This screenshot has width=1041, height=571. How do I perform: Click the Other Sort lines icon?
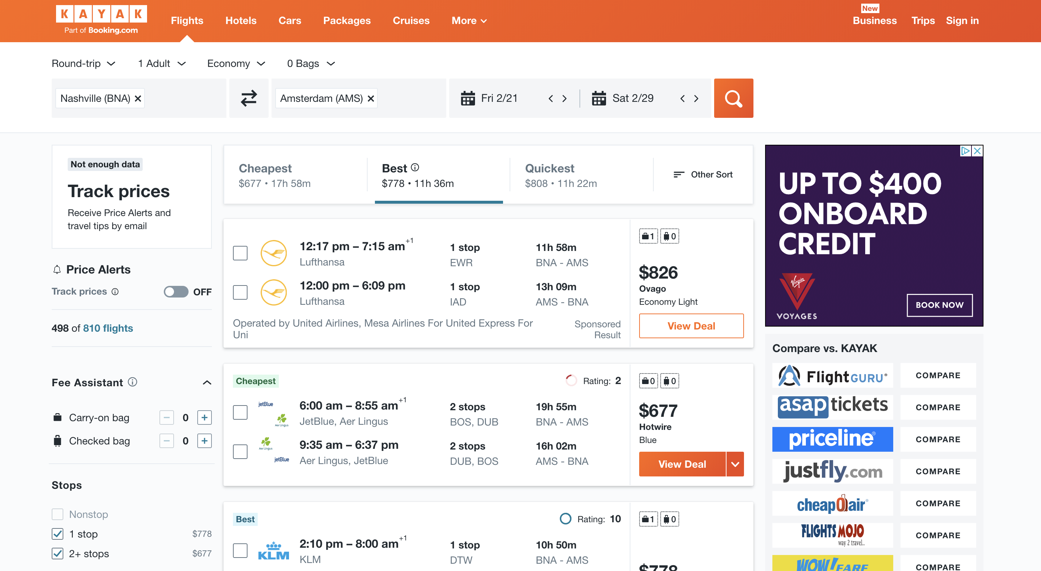(x=678, y=175)
